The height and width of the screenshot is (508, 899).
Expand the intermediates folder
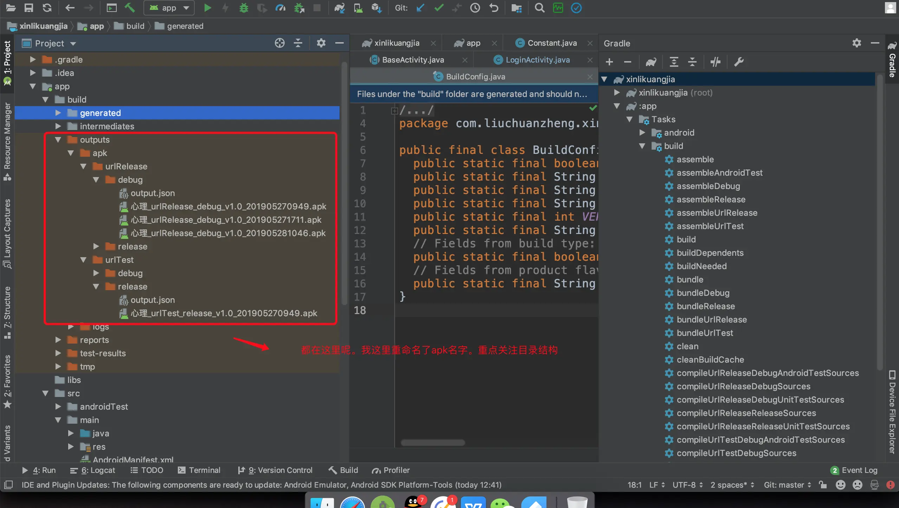pos(58,126)
